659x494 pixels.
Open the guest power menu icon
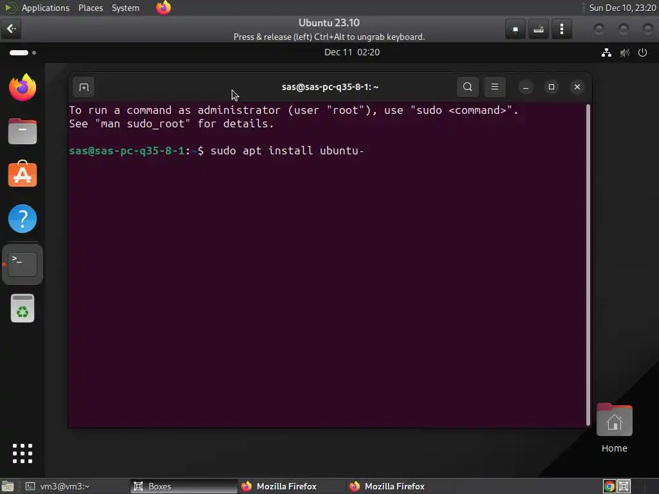coord(643,53)
